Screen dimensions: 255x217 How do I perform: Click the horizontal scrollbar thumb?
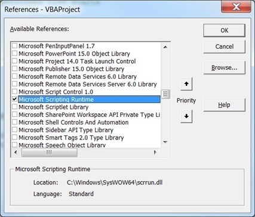click(49, 153)
